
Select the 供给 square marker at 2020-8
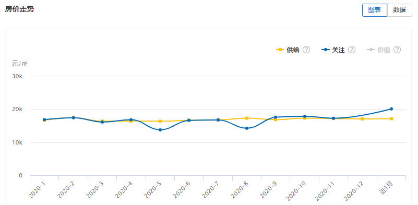(247, 118)
